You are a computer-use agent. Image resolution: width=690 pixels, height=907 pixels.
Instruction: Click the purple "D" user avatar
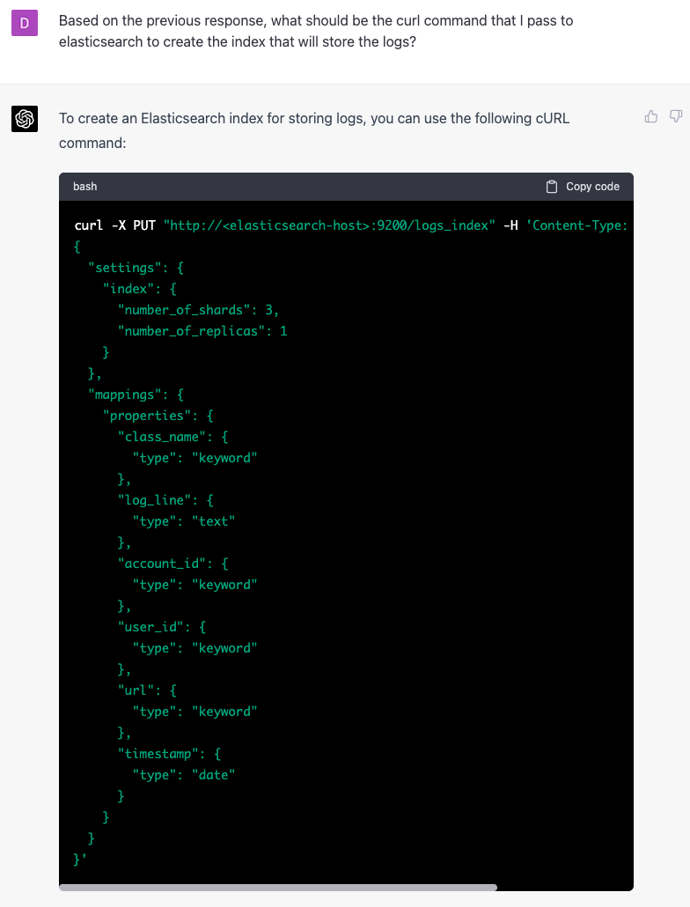click(25, 22)
